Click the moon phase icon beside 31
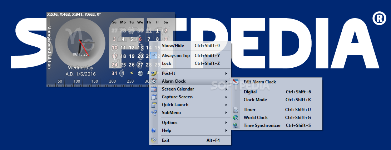 pos(122,73)
